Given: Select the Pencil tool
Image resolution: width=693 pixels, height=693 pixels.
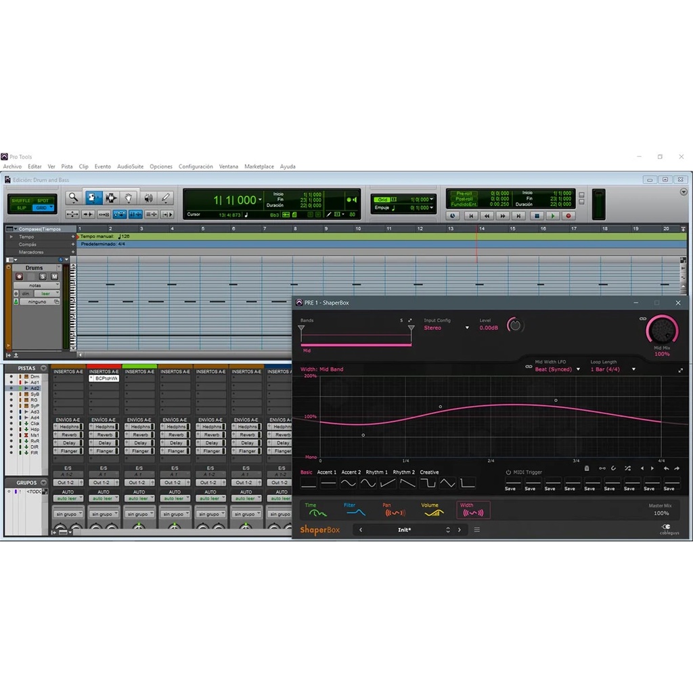Looking at the screenshot, I should pyautogui.click(x=166, y=198).
